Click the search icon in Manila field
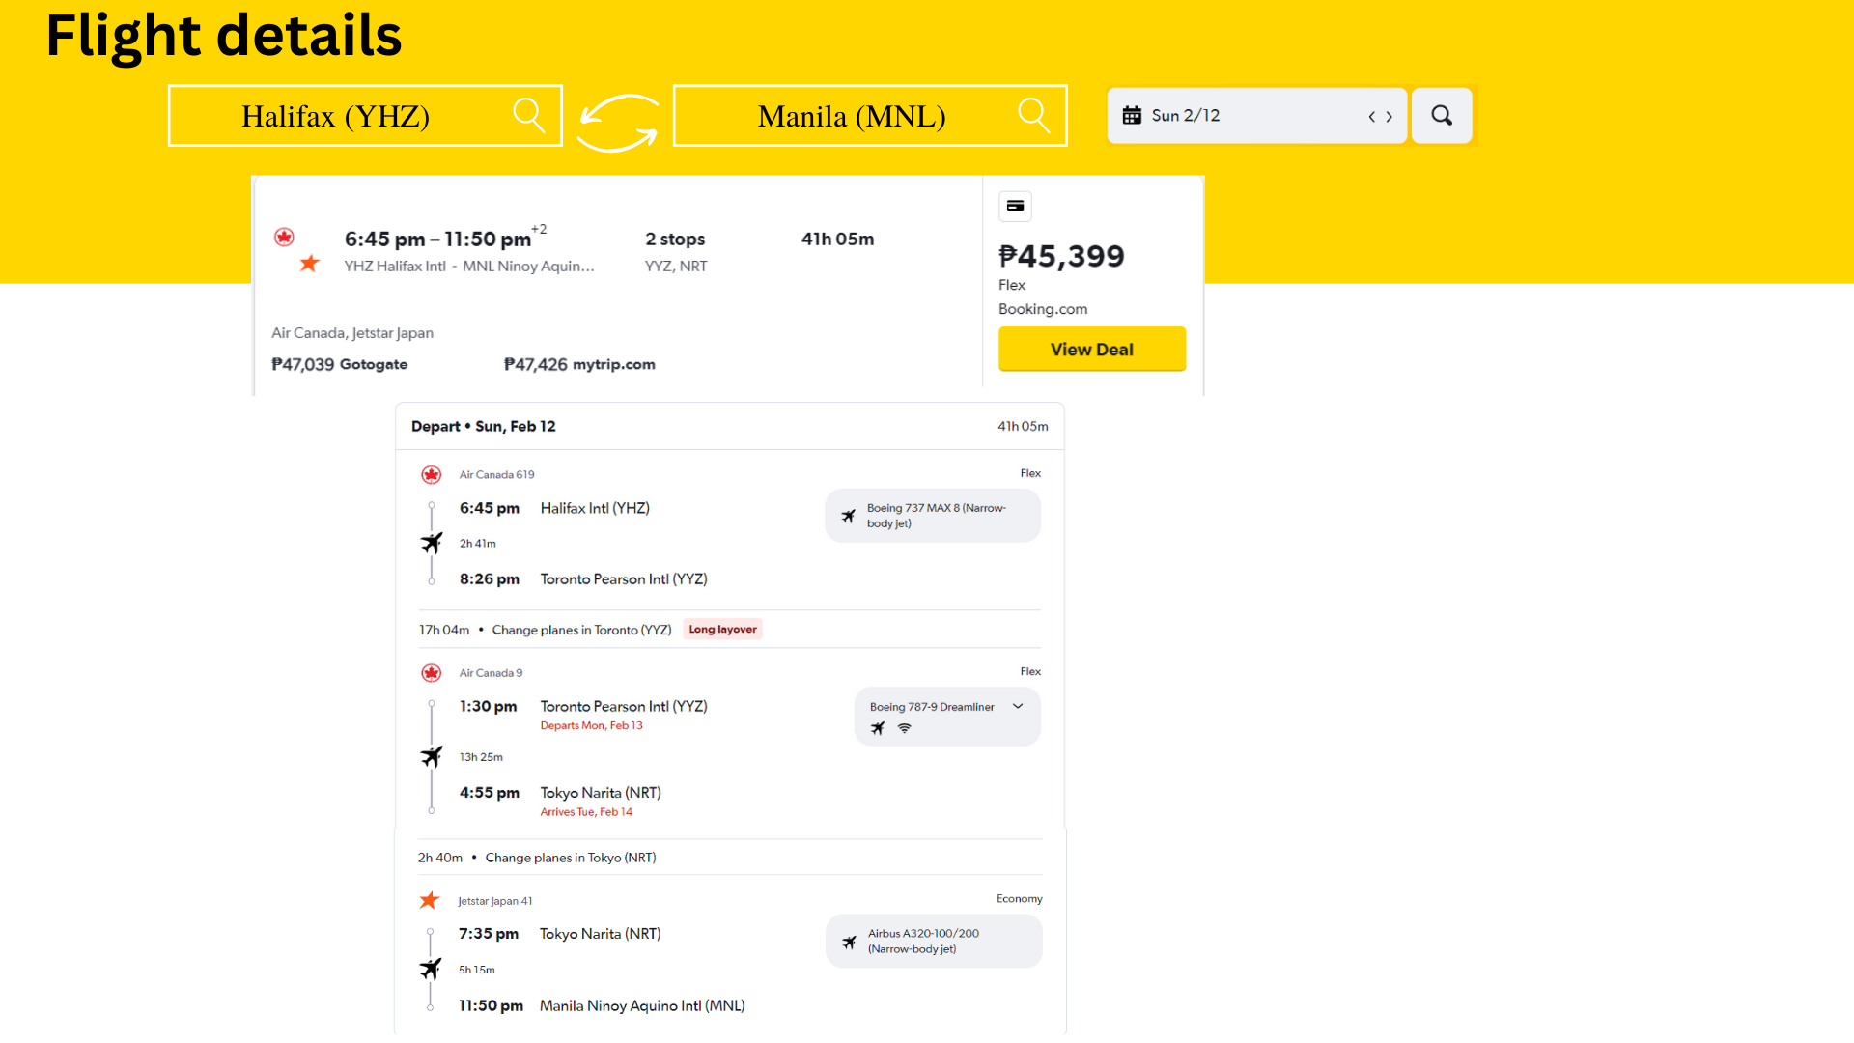 (x=1033, y=115)
